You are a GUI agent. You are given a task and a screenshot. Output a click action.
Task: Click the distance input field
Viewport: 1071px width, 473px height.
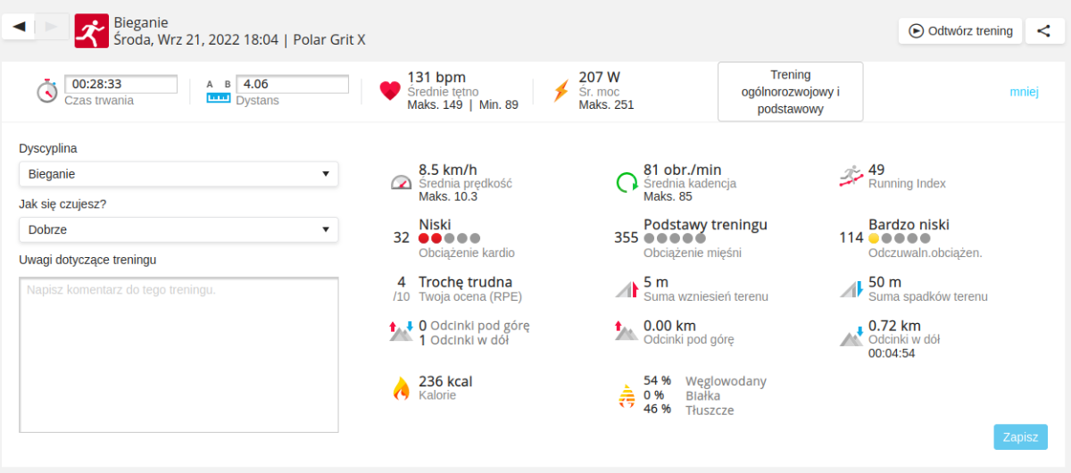[x=293, y=85]
